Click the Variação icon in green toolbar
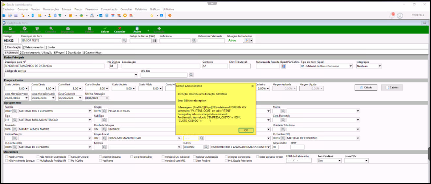431x184 pixels. [x=159, y=28]
